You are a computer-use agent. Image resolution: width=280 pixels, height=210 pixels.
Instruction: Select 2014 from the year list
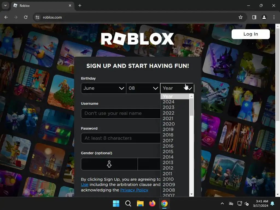click(x=175, y=157)
